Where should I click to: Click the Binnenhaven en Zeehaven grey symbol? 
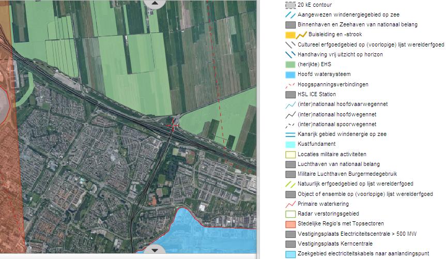(290, 25)
